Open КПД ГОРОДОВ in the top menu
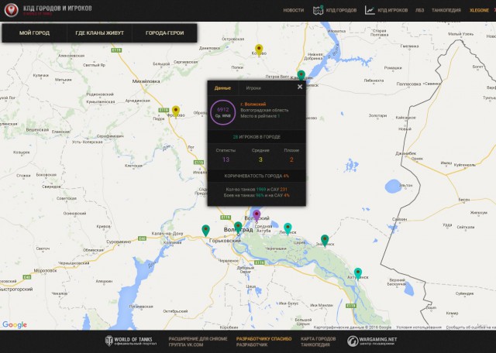 point(341,10)
